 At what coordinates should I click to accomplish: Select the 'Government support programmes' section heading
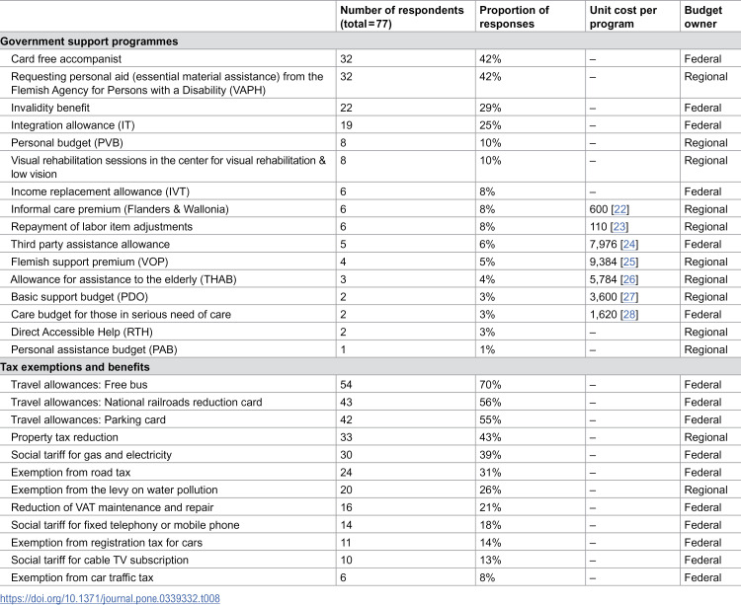coord(89,41)
